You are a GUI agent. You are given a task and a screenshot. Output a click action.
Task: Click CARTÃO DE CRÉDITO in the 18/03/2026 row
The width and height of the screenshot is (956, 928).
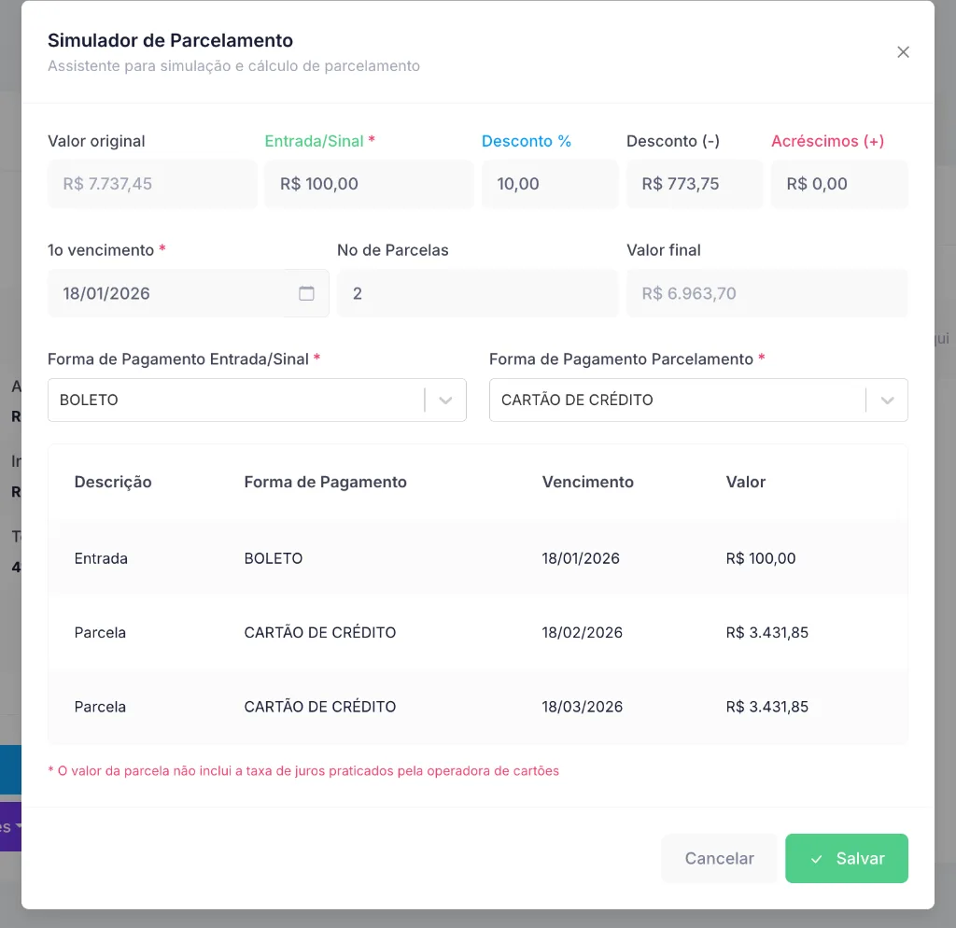[320, 708]
